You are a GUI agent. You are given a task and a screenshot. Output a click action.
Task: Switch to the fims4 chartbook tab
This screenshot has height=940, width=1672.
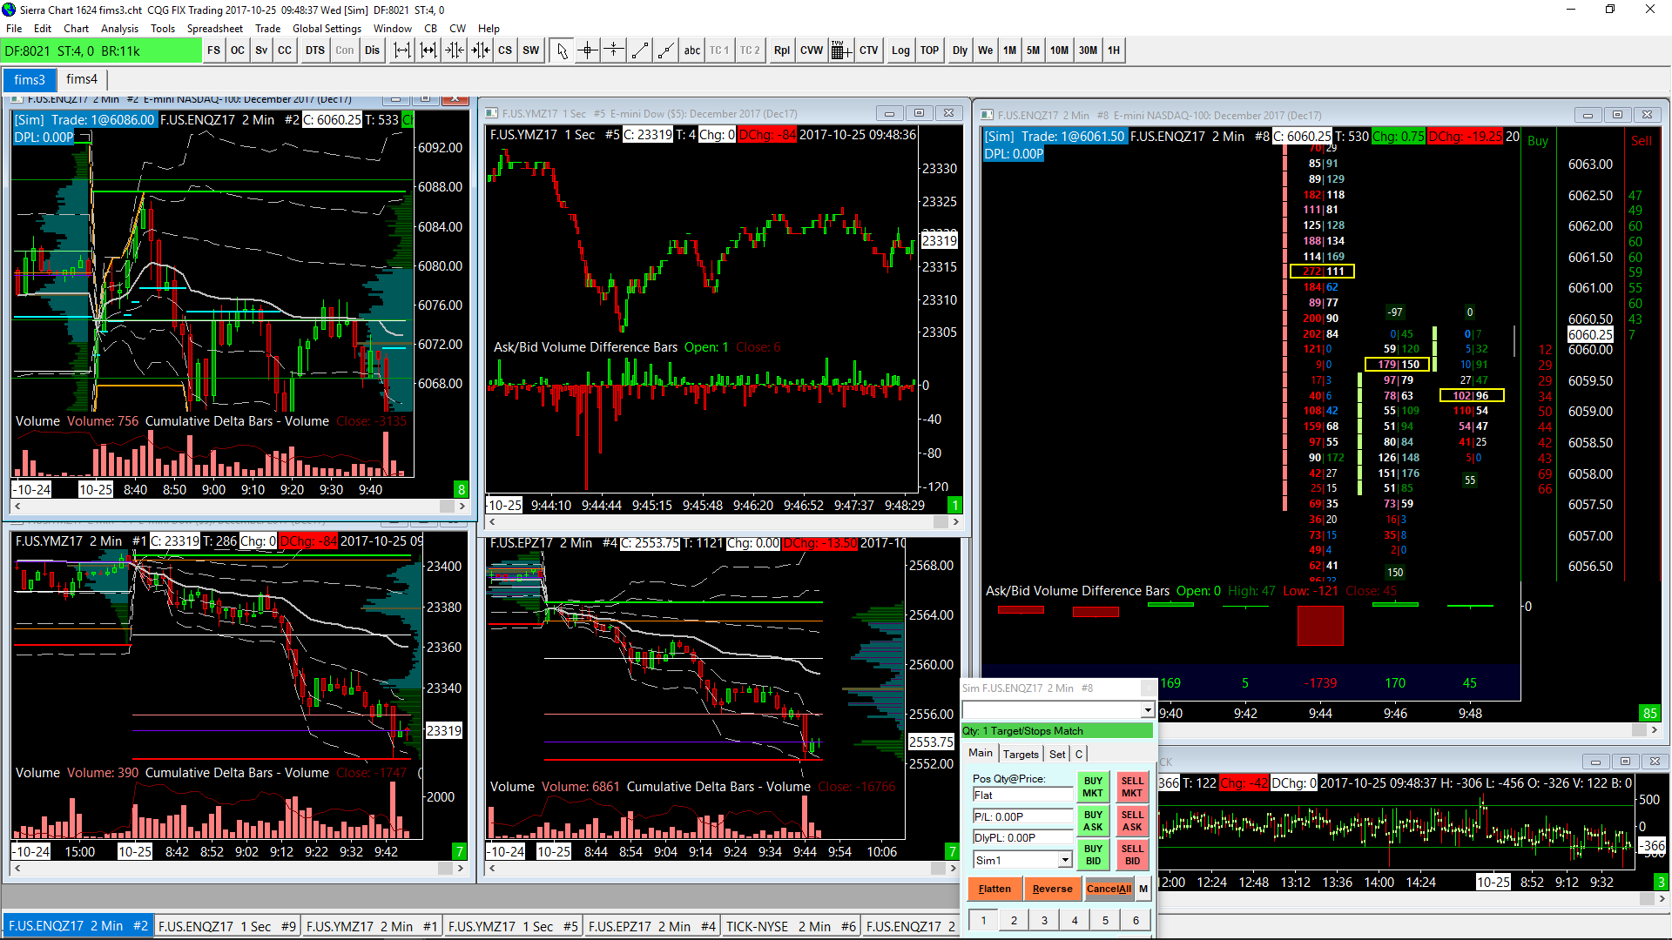(82, 79)
